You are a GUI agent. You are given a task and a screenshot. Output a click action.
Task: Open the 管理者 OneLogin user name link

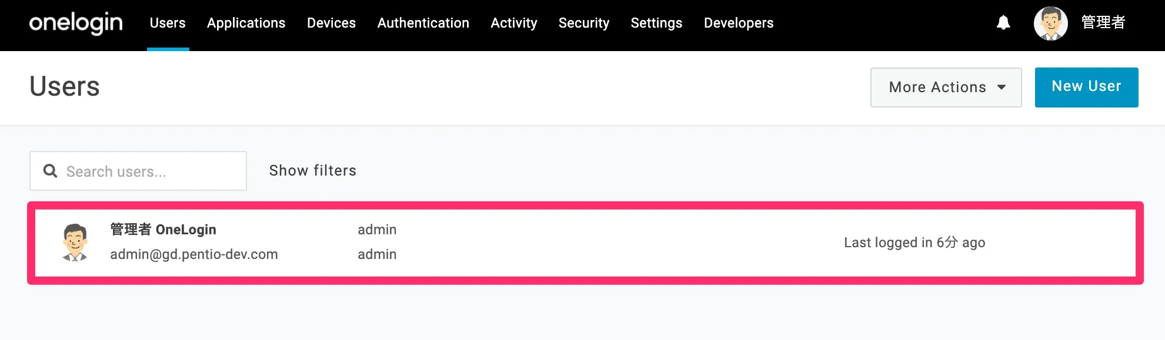point(163,230)
